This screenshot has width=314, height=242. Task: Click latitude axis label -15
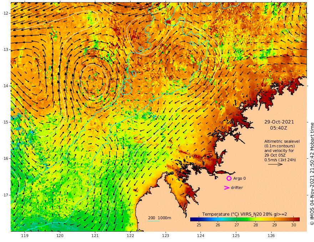5,122
